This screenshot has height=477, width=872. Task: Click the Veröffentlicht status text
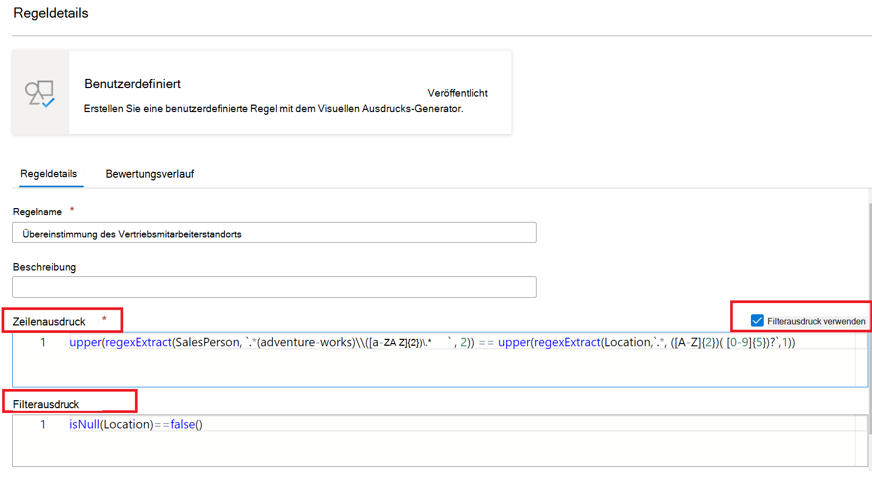(x=458, y=93)
